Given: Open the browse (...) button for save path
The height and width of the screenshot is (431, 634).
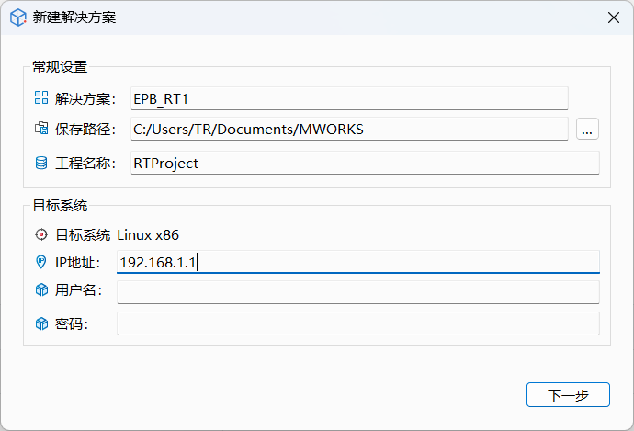Looking at the screenshot, I should (588, 130).
